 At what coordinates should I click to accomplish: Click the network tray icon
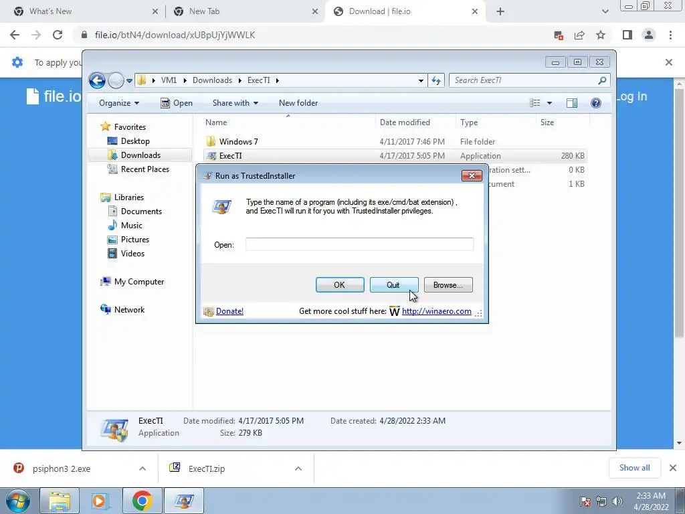coord(601,501)
